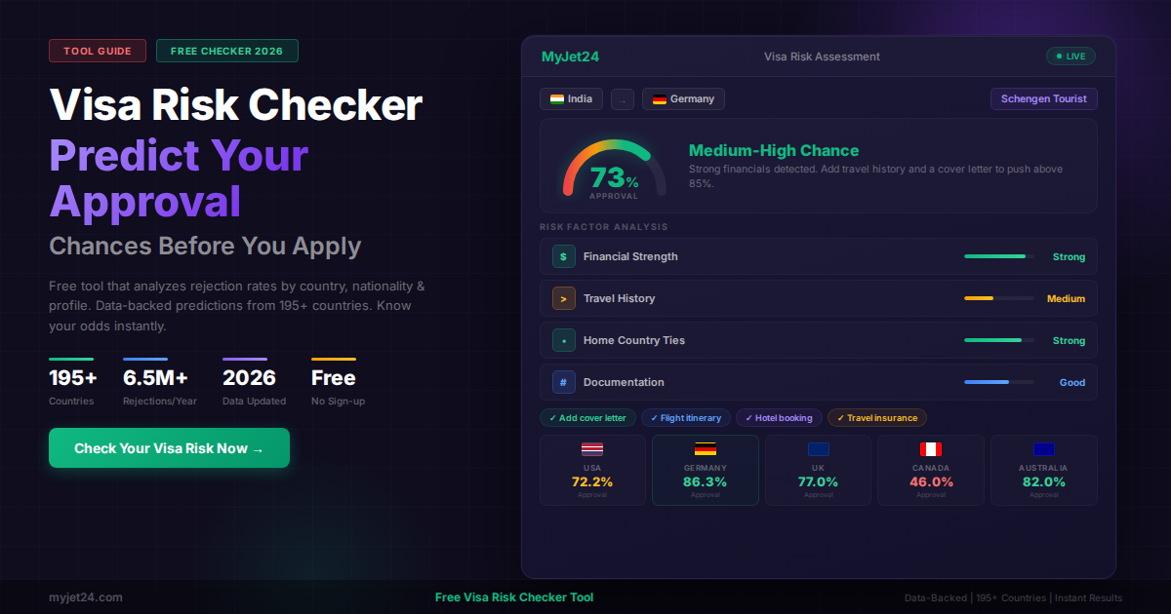Click Check Your Visa Risk Now button
This screenshot has height=614, width=1171.
169,447
